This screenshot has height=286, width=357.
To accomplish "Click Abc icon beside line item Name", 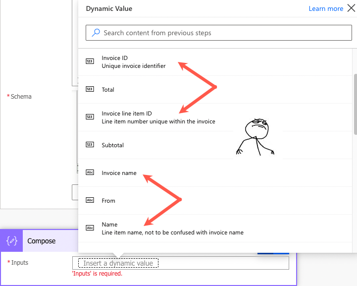I will (x=90, y=228).
